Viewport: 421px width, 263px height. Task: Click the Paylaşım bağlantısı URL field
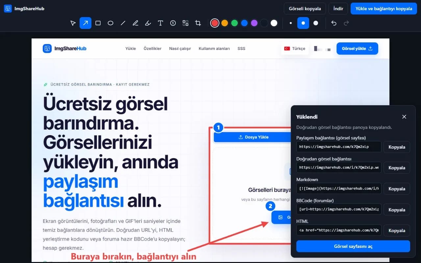point(339,147)
